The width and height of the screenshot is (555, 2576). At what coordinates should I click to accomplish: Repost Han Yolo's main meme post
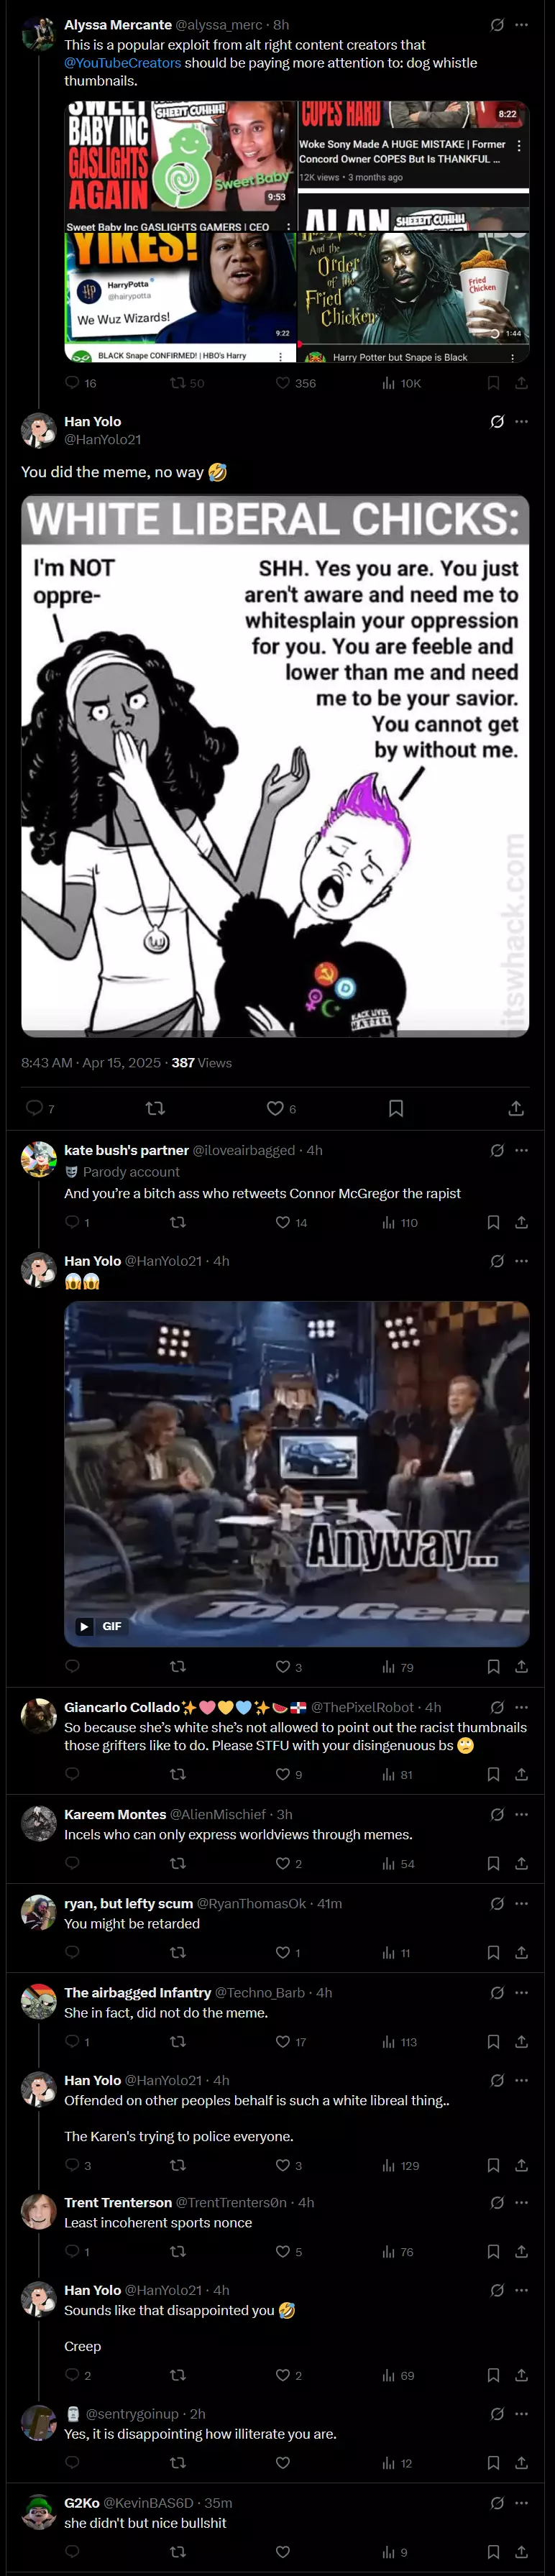click(x=155, y=1108)
